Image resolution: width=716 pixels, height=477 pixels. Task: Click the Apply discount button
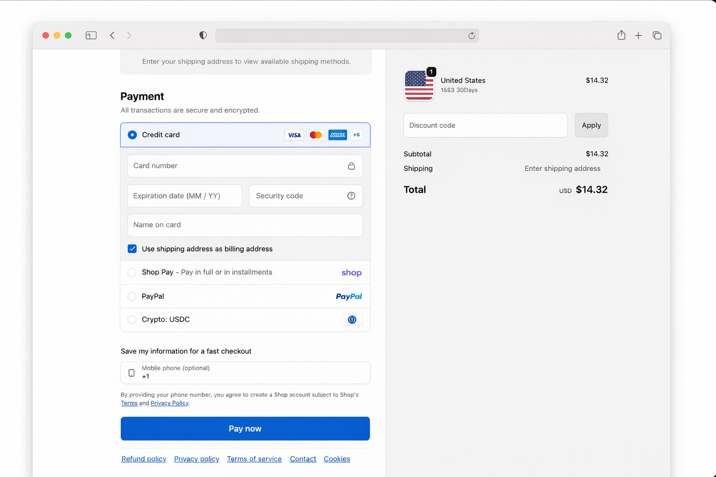click(x=591, y=125)
